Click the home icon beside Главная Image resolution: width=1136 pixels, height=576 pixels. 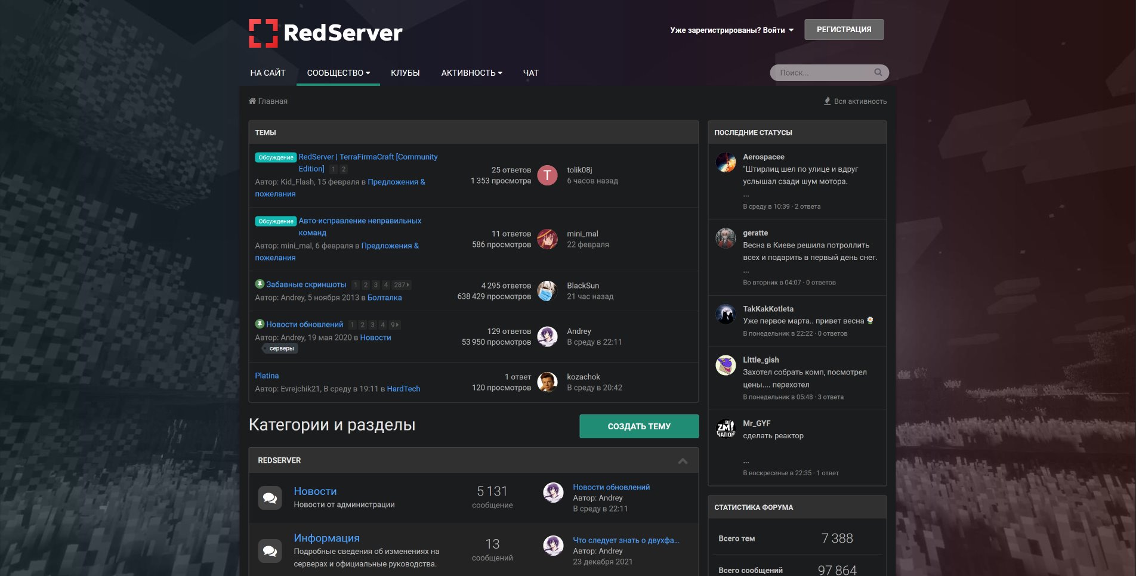(x=252, y=101)
